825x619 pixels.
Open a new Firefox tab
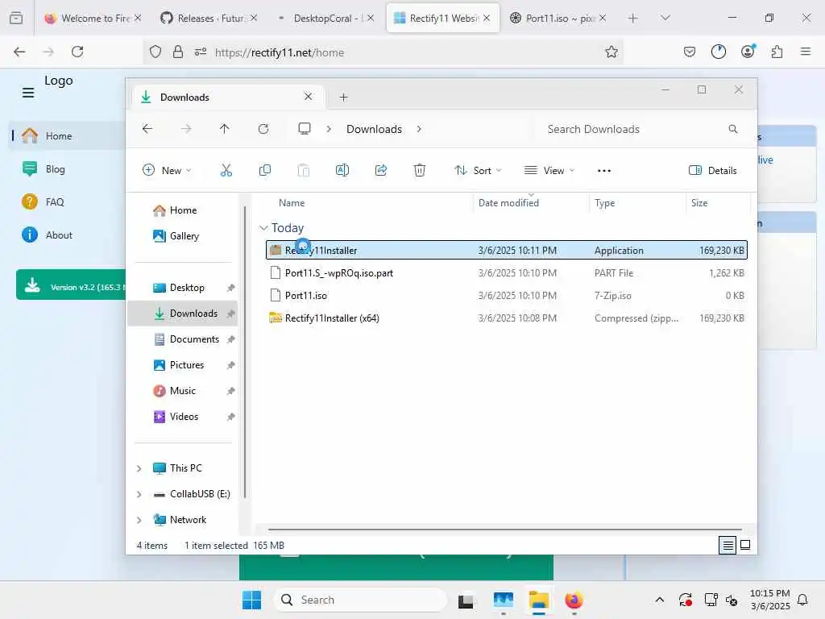pyautogui.click(x=633, y=19)
